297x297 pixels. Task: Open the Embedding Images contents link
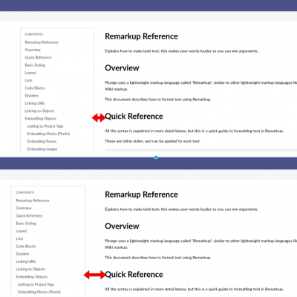42,149
